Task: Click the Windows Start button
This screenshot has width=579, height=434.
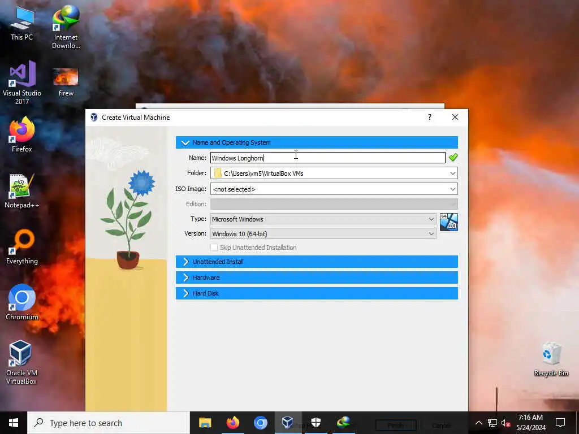Action: [14, 423]
